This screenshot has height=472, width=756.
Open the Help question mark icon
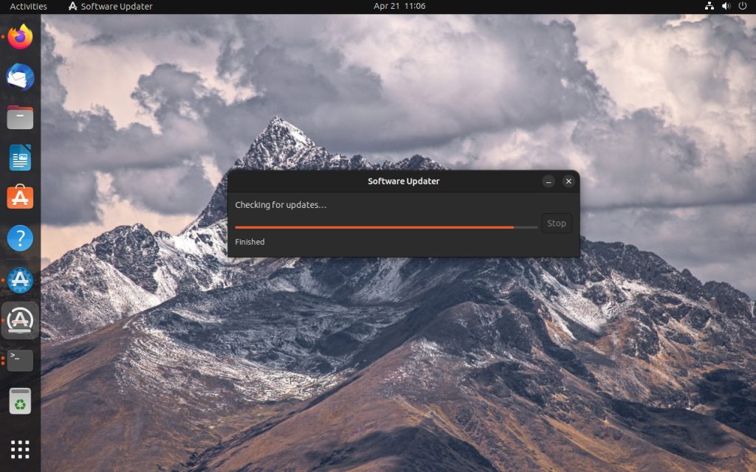tap(20, 238)
